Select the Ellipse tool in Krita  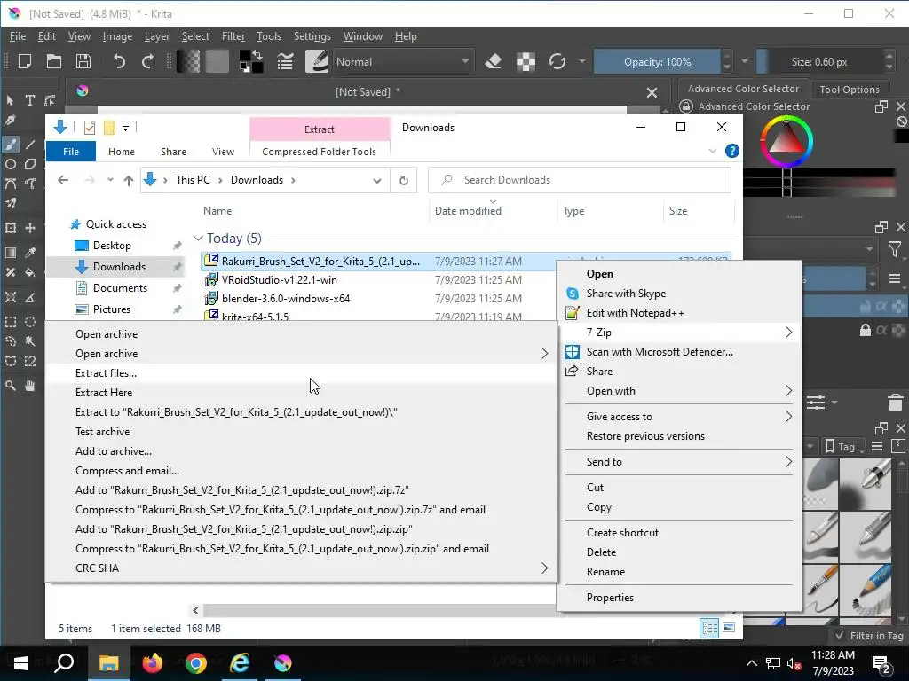11,164
